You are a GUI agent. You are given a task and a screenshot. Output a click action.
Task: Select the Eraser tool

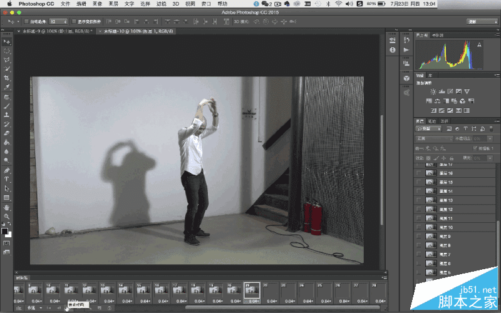[6, 133]
